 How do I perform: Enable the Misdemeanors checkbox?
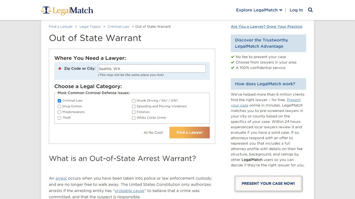coord(60,112)
